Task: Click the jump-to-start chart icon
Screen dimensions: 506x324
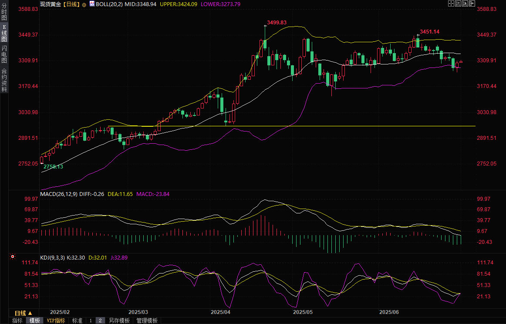Action: [458, 3]
